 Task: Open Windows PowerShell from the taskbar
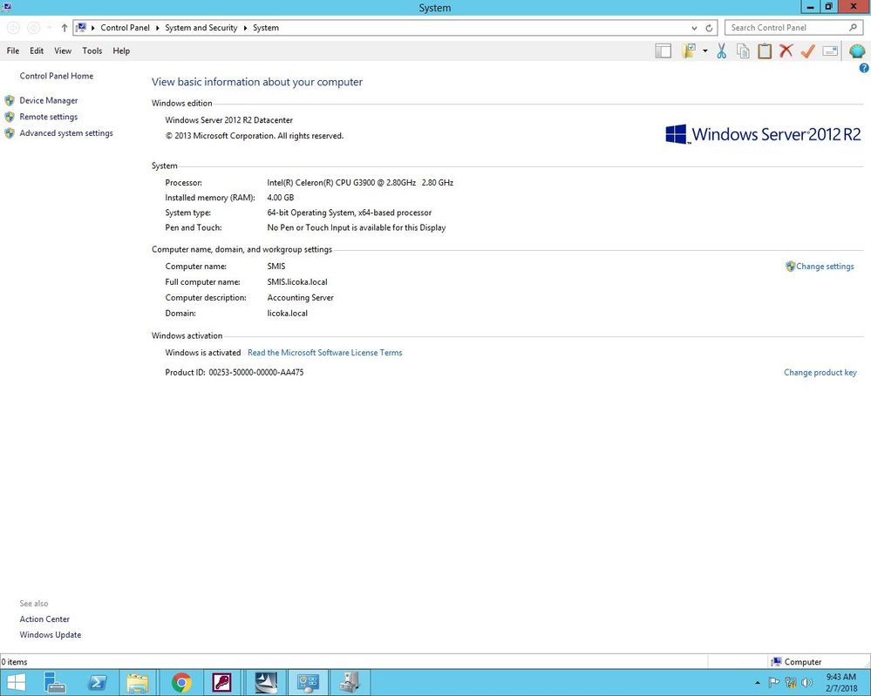tap(97, 683)
